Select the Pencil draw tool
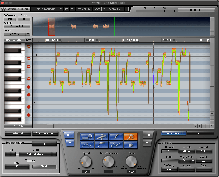This screenshot has width=219, height=177. (116, 137)
